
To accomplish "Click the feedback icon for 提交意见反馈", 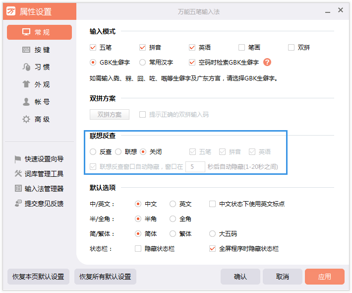I will tap(18, 203).
